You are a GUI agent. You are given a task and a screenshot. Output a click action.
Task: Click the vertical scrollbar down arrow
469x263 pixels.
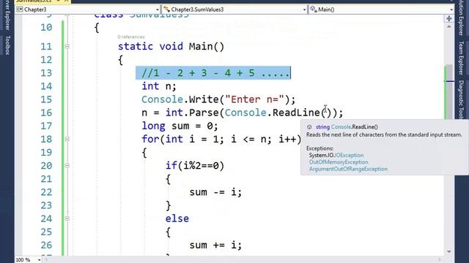[449, 251]
